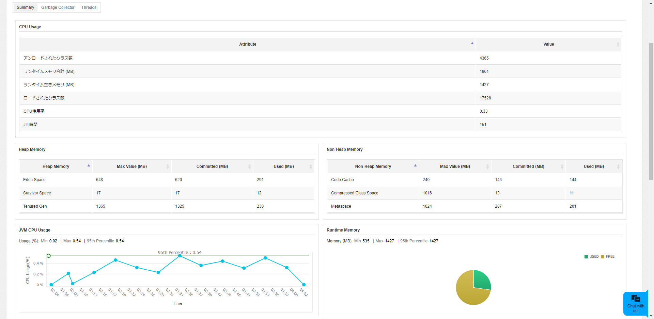
Task: Open the Chat with us widget
Action: click(635, 304)
